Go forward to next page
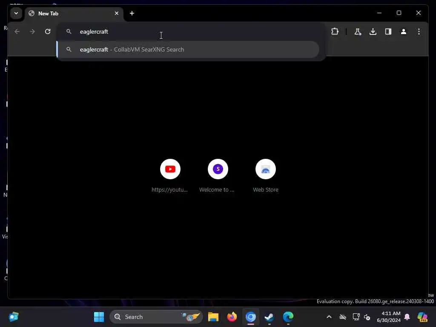This screenshot has height=327, width=436. (x=32, y=32)
